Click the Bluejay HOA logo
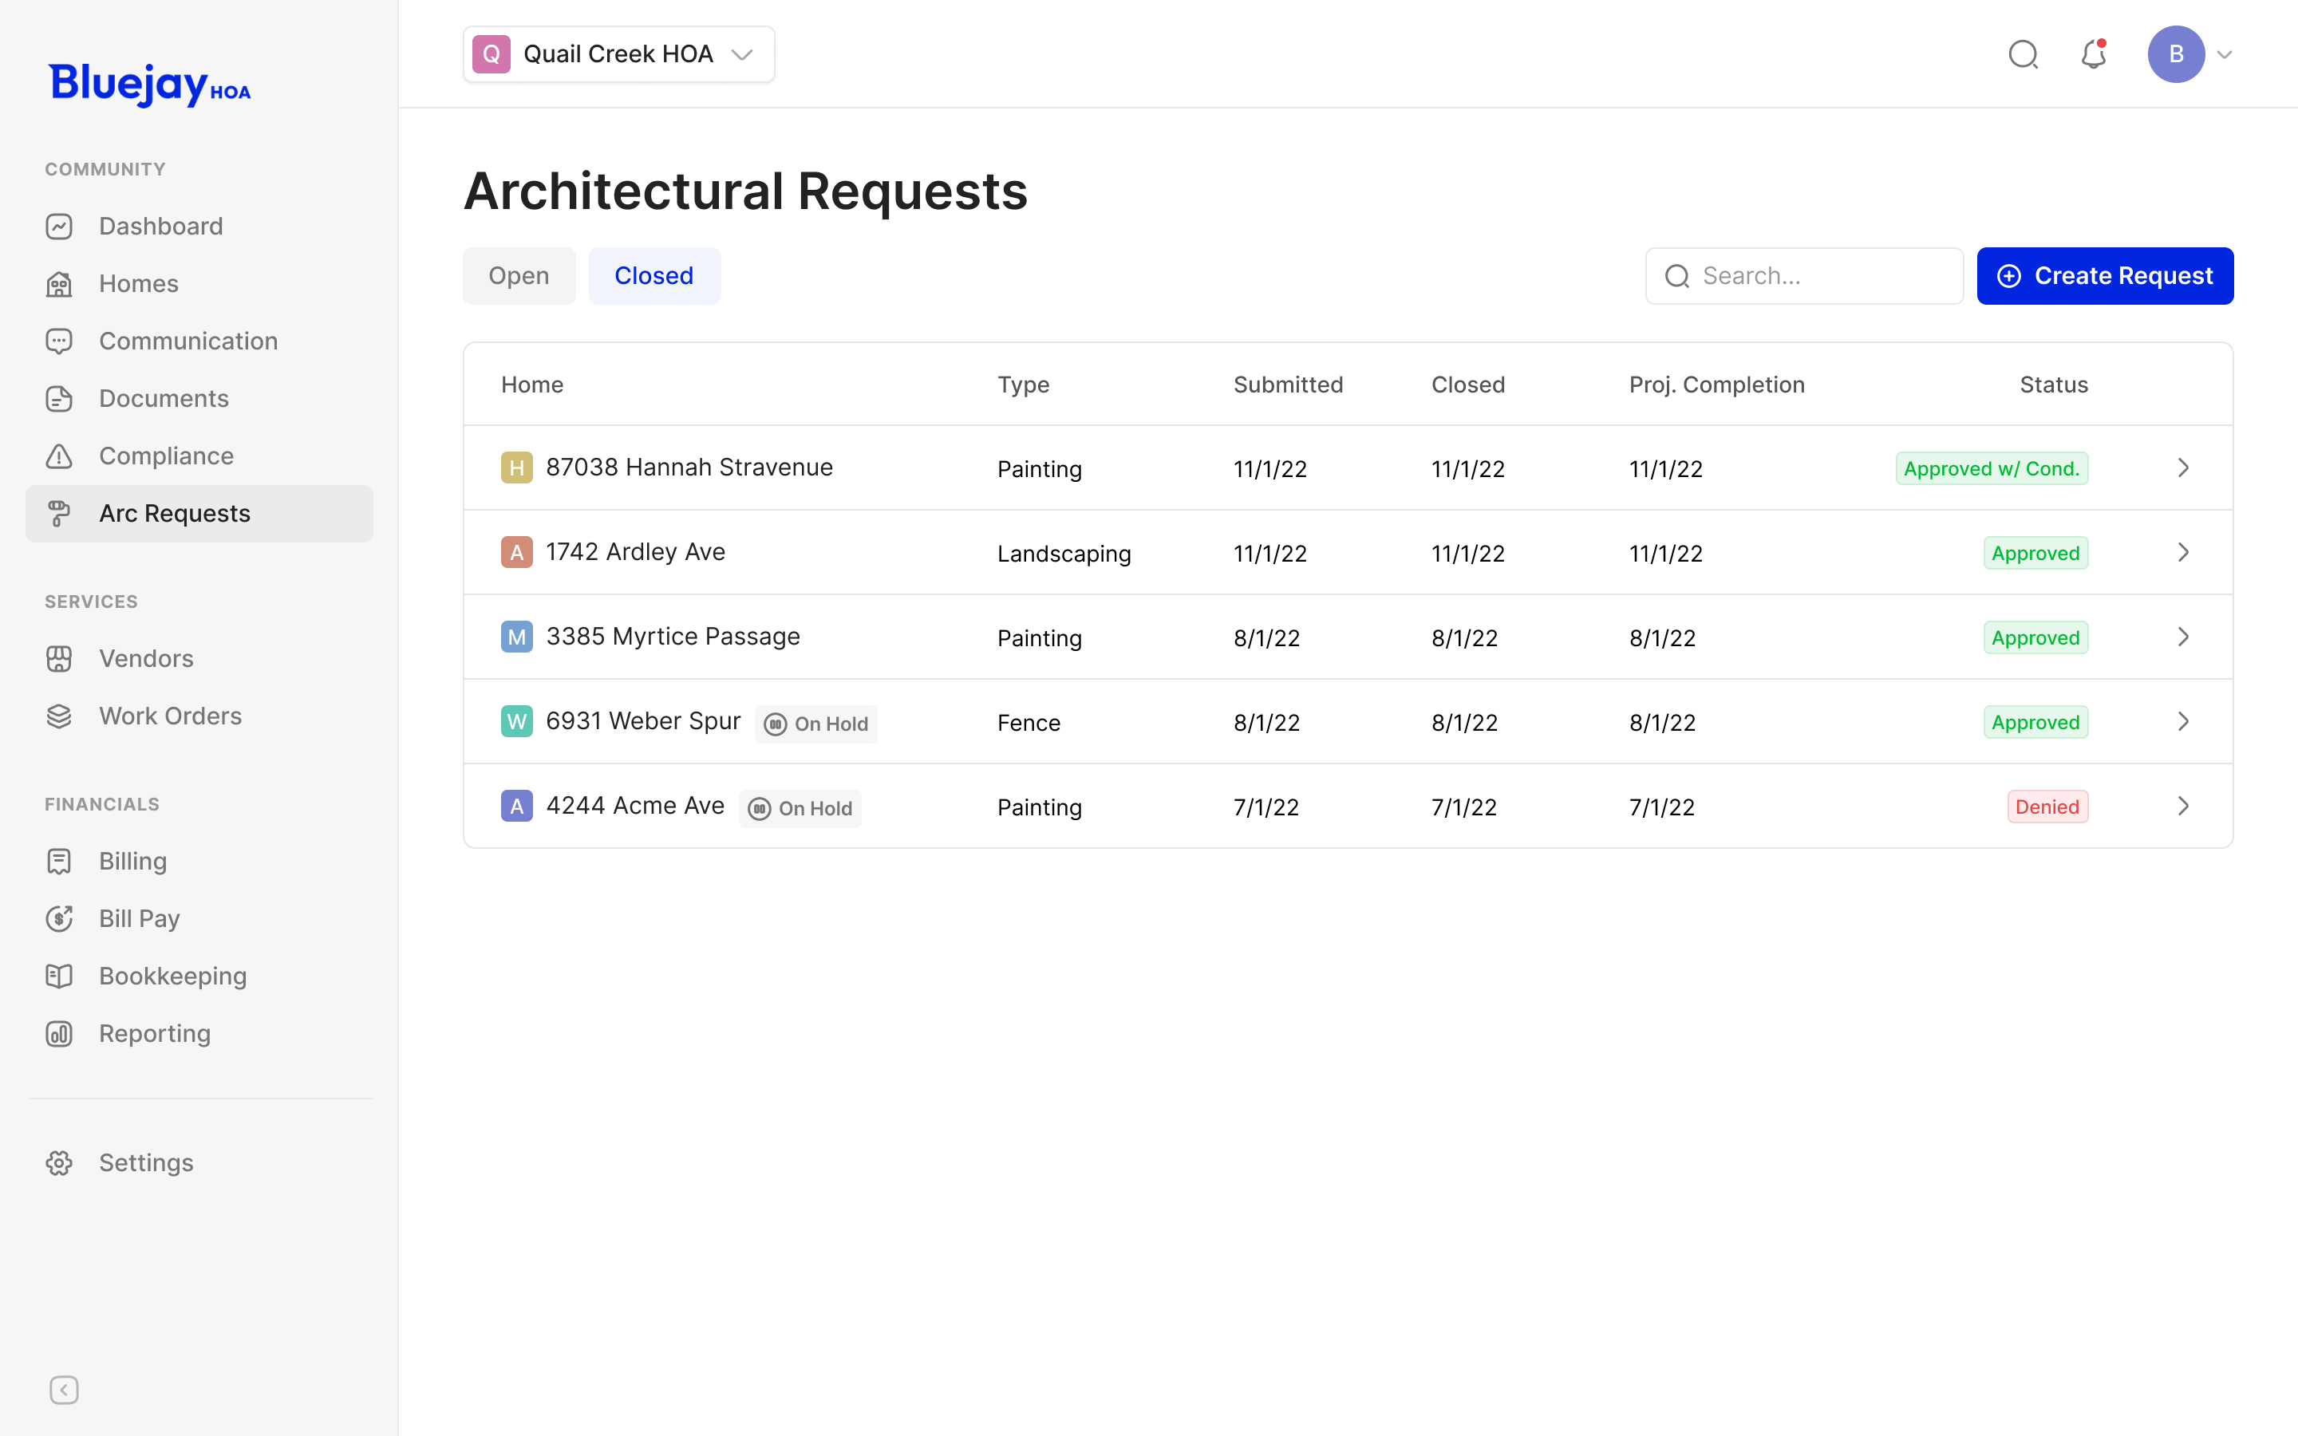Image resolution: width=2298 pixels, height=1436 pixels. [150, 85]
